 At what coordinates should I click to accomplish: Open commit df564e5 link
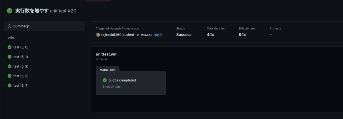146,35
